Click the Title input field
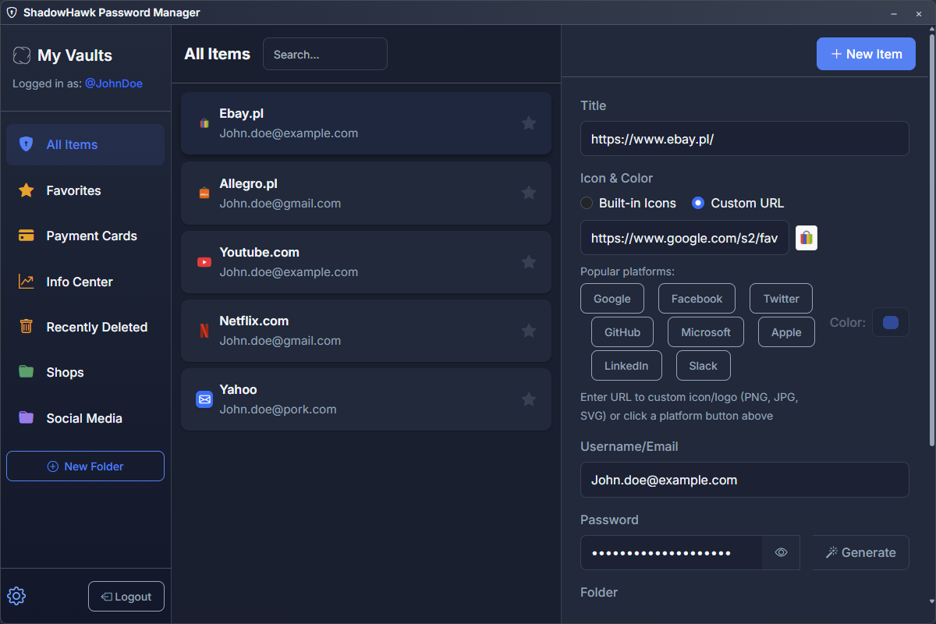This screenshot has width=936, height=624. [745, 138]
